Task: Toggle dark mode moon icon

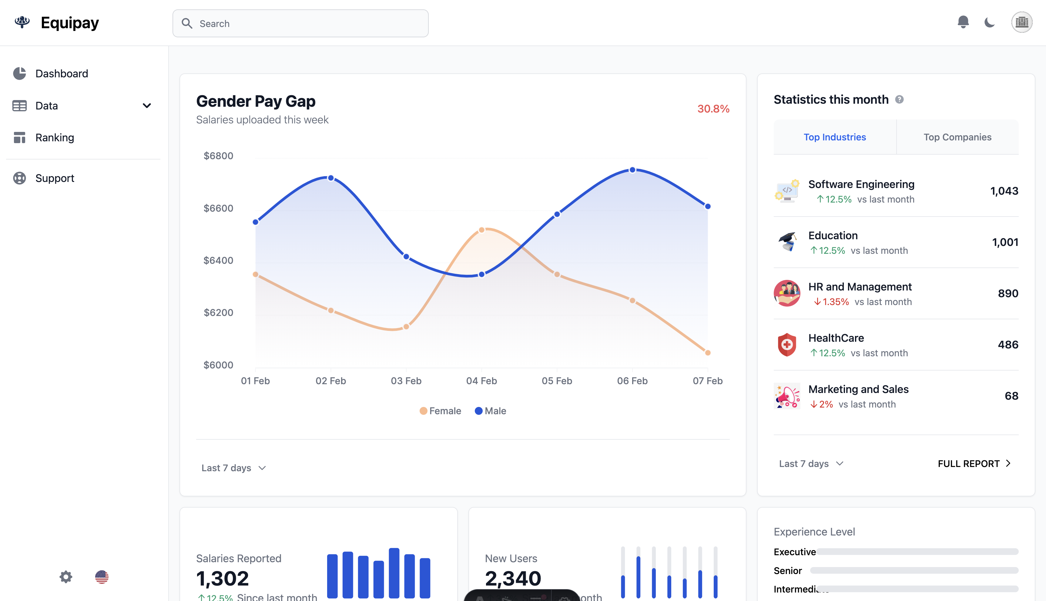Action: coord(990,22)
